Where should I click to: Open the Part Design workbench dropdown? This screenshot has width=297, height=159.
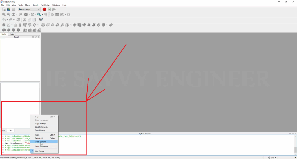point(29,9)
